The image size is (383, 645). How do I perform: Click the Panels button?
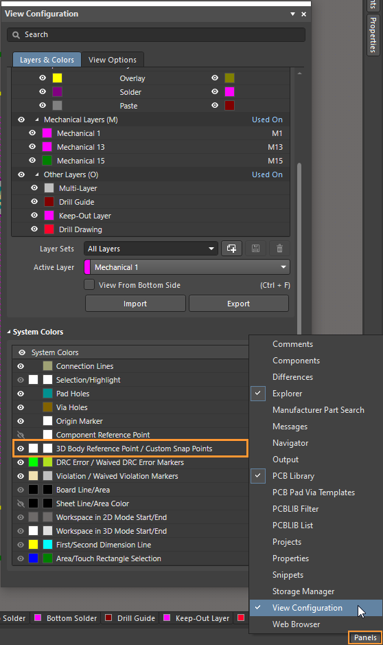pyautogui.click(x=365, y=637)
